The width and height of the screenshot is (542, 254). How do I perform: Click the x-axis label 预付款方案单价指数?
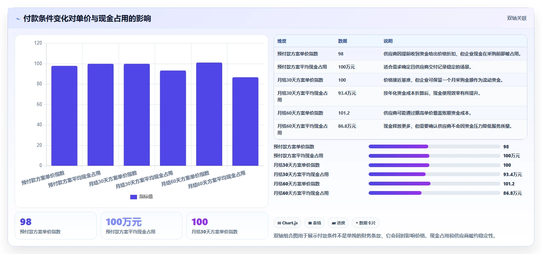pos(43,178)
